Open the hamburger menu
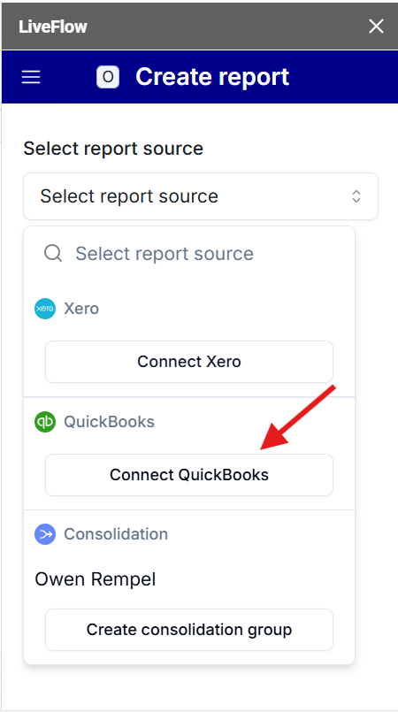The height and width of the screenshot is (712, 398). 31,77
